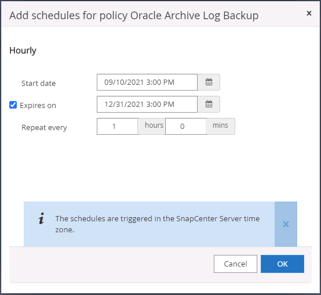
Task: Confirm the schedule with OK
Action: [x=282, y=264]
